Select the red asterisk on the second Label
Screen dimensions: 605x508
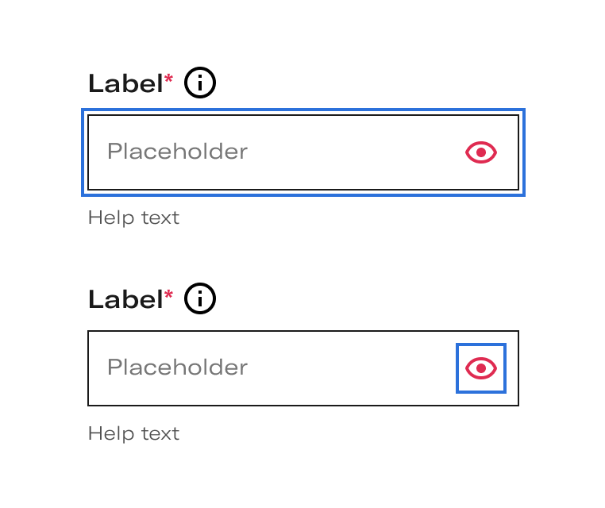(168, 295)
